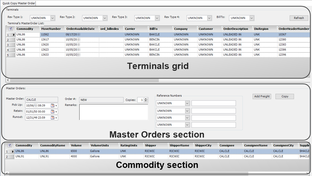This screenshot has width=312, height=176.
Task: Click inside the Remarks text box
Action: pos(113,112)
